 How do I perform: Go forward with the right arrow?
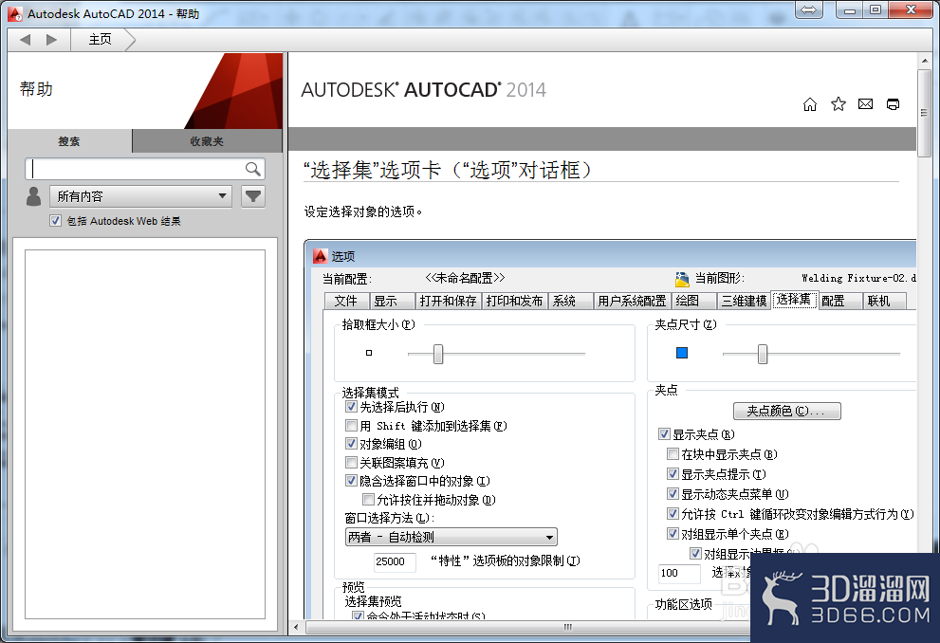point(51,40)
